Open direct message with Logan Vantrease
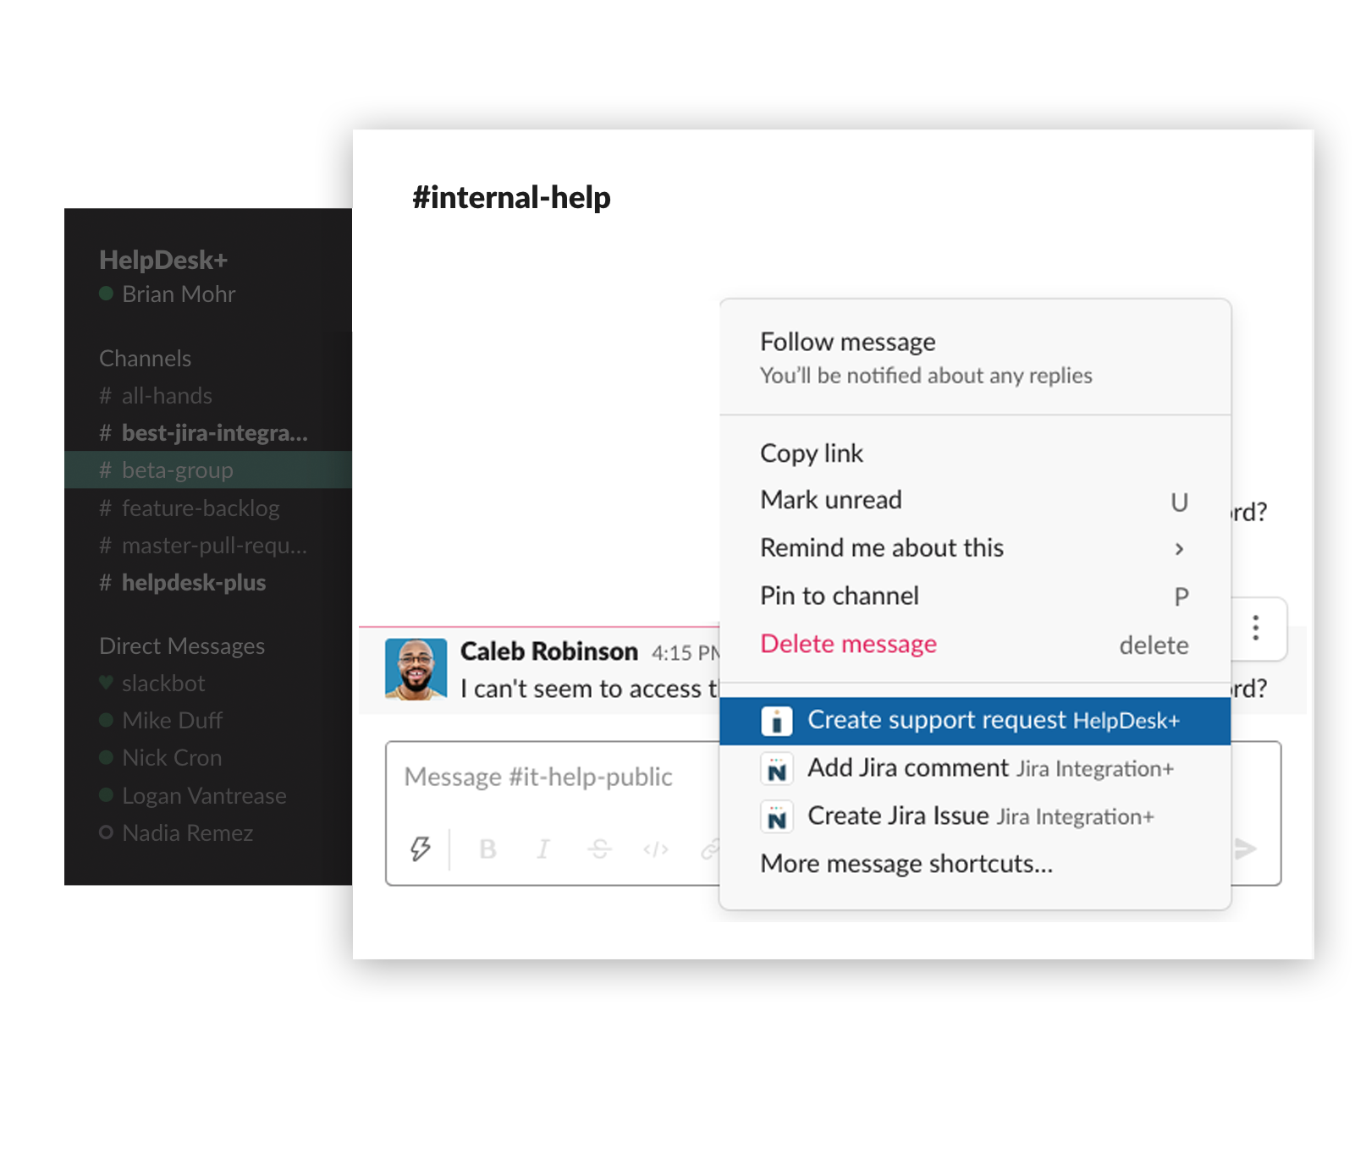Viewport: 1366px width, 1159px height. pos(208,796)
